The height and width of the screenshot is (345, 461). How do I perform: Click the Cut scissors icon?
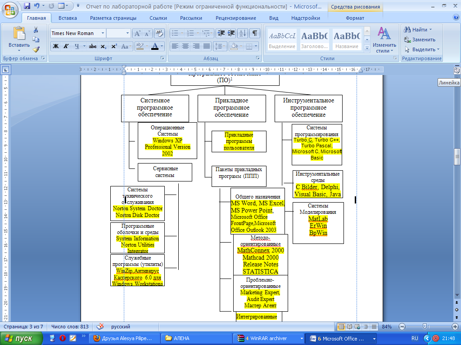click(x=36, y=30)
